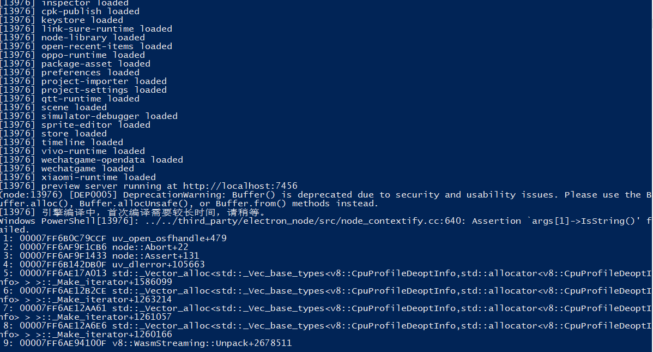653x352 pixels.
Task: Click the "link-sure-runtime loaded" line
Action: point(106,29)
